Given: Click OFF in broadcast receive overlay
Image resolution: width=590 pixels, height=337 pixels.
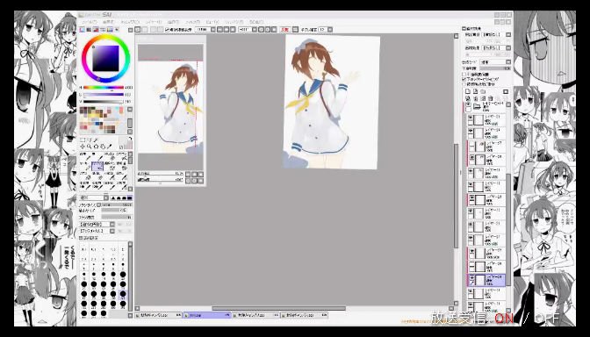Looking at the screenshot, I should pyautogui.click(x=547, y=319).
